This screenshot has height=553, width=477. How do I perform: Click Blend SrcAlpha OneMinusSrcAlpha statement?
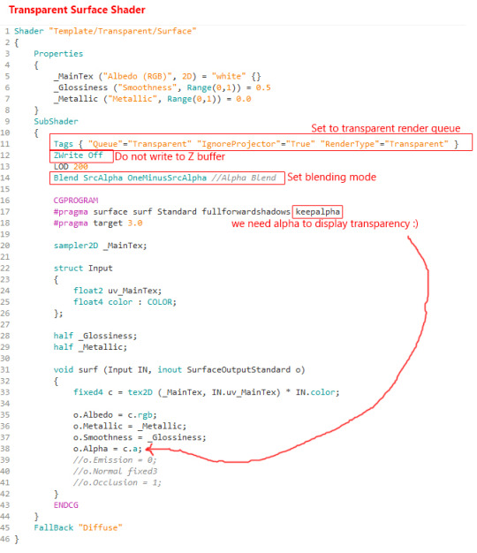tap(130, 178)
